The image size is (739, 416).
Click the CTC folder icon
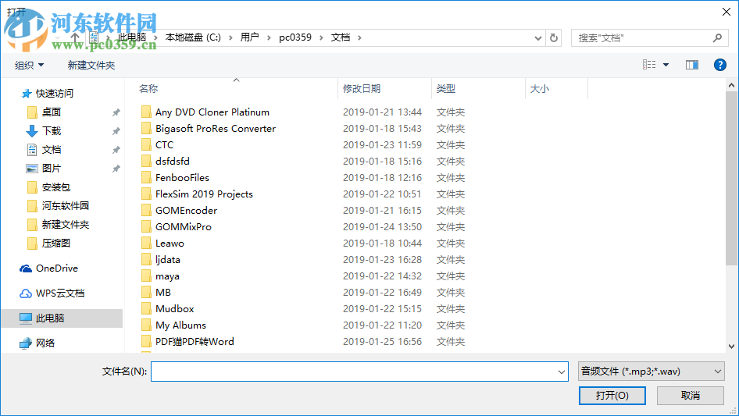click(x=147, y=144)
